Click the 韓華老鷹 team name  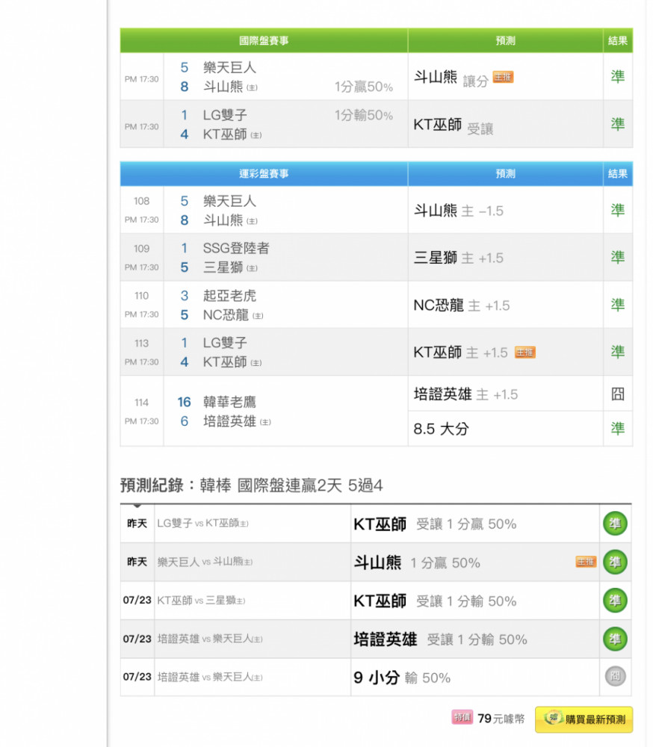coord(229,402)
